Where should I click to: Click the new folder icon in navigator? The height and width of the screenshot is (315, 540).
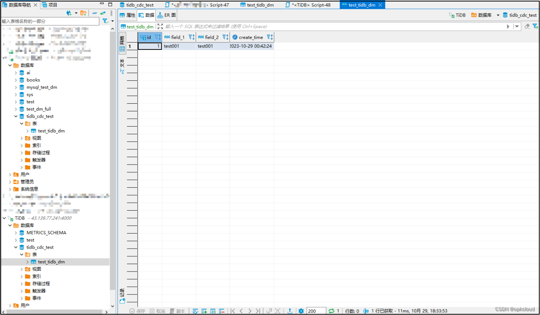point(83,13)
